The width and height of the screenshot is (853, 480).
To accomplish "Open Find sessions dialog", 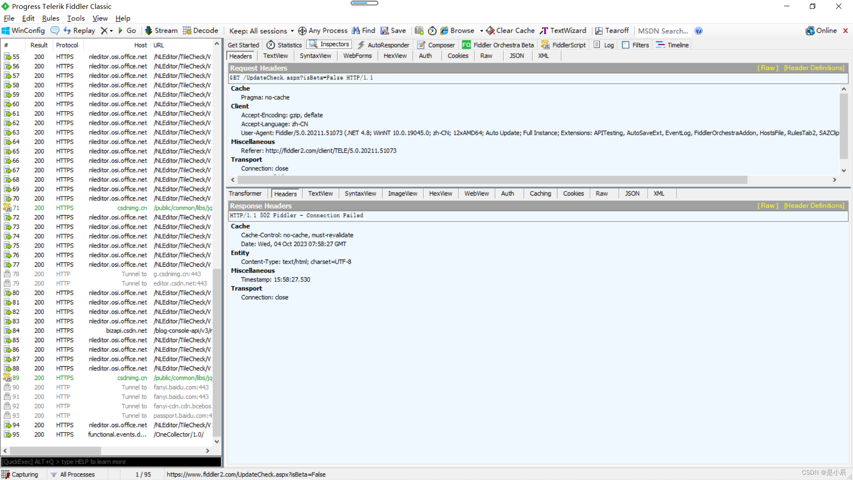I will (363, 31).
